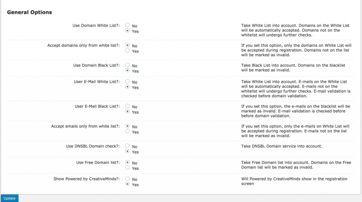Viewport: 362px width, 202px height.
Task: Choose No for Show Powered by CreativeMinds
Action: coord(128,179)
